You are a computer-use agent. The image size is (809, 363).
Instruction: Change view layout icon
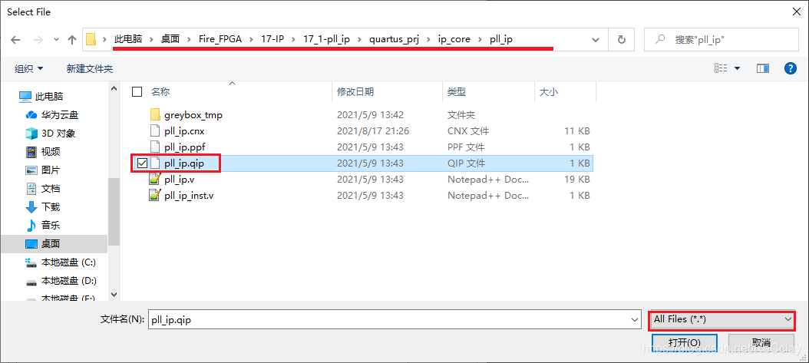click(721, 68)
